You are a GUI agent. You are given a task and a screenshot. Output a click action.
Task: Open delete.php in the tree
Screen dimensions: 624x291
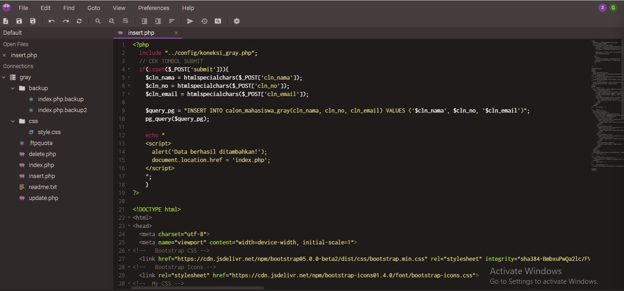pyautogui.click(x=42, y=154)
